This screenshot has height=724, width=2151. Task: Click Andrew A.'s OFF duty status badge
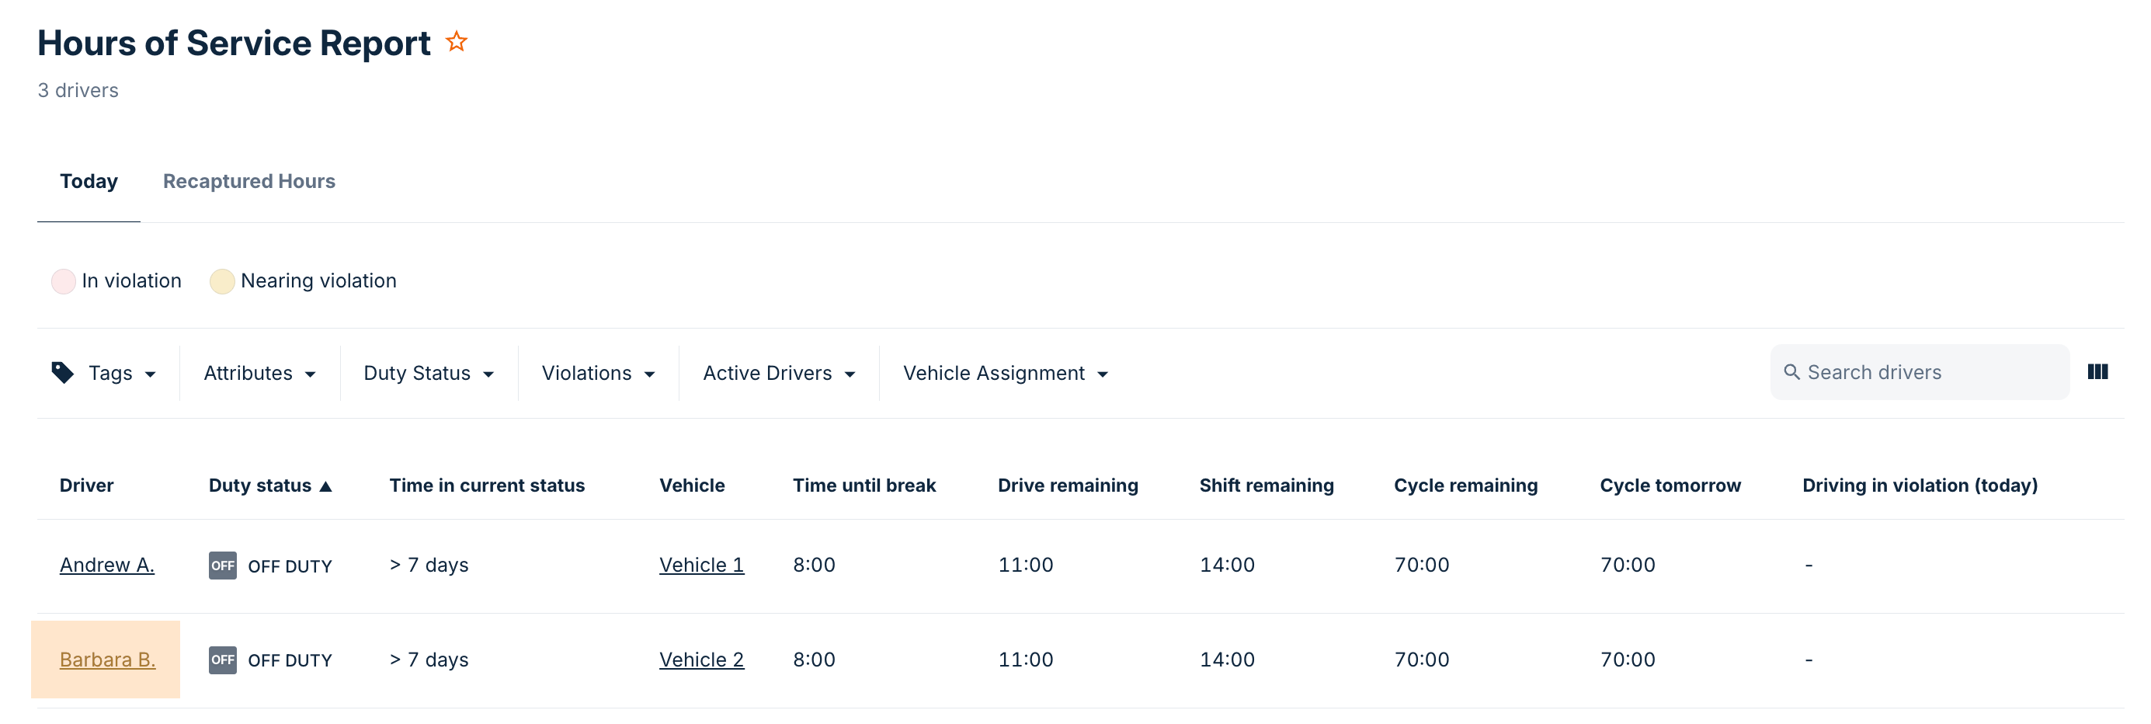coord(222,566)
